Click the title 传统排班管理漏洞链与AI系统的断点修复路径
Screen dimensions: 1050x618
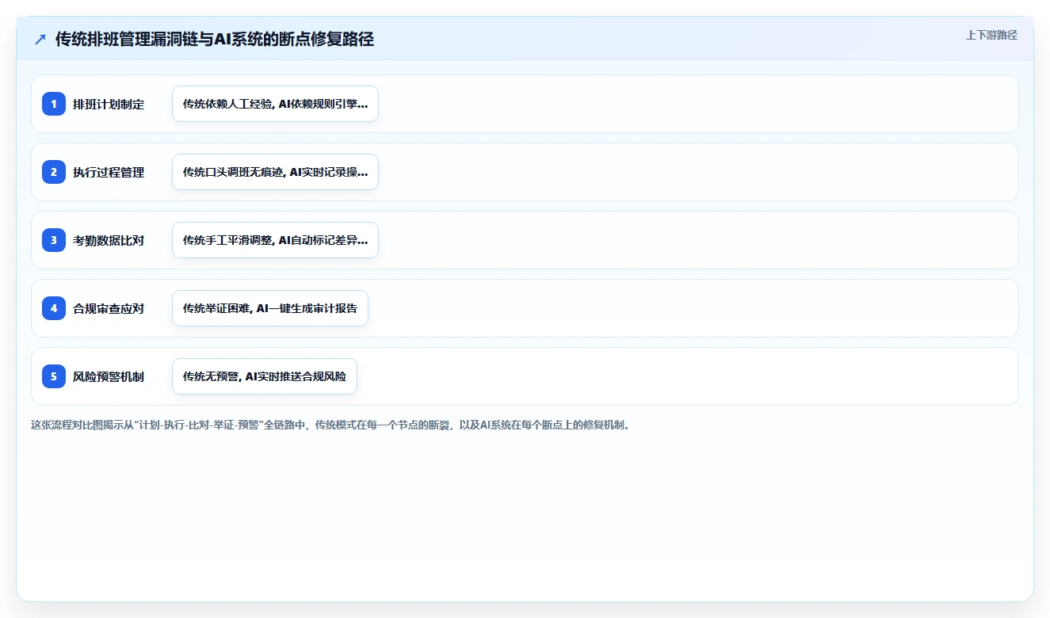coord(215,39)
